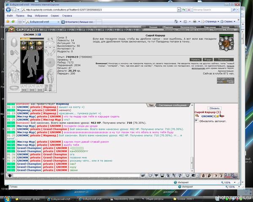Click the chat scrollbar
Viewport: 253px width, 202px height.
pyautogui.click(x=192, y=138)
